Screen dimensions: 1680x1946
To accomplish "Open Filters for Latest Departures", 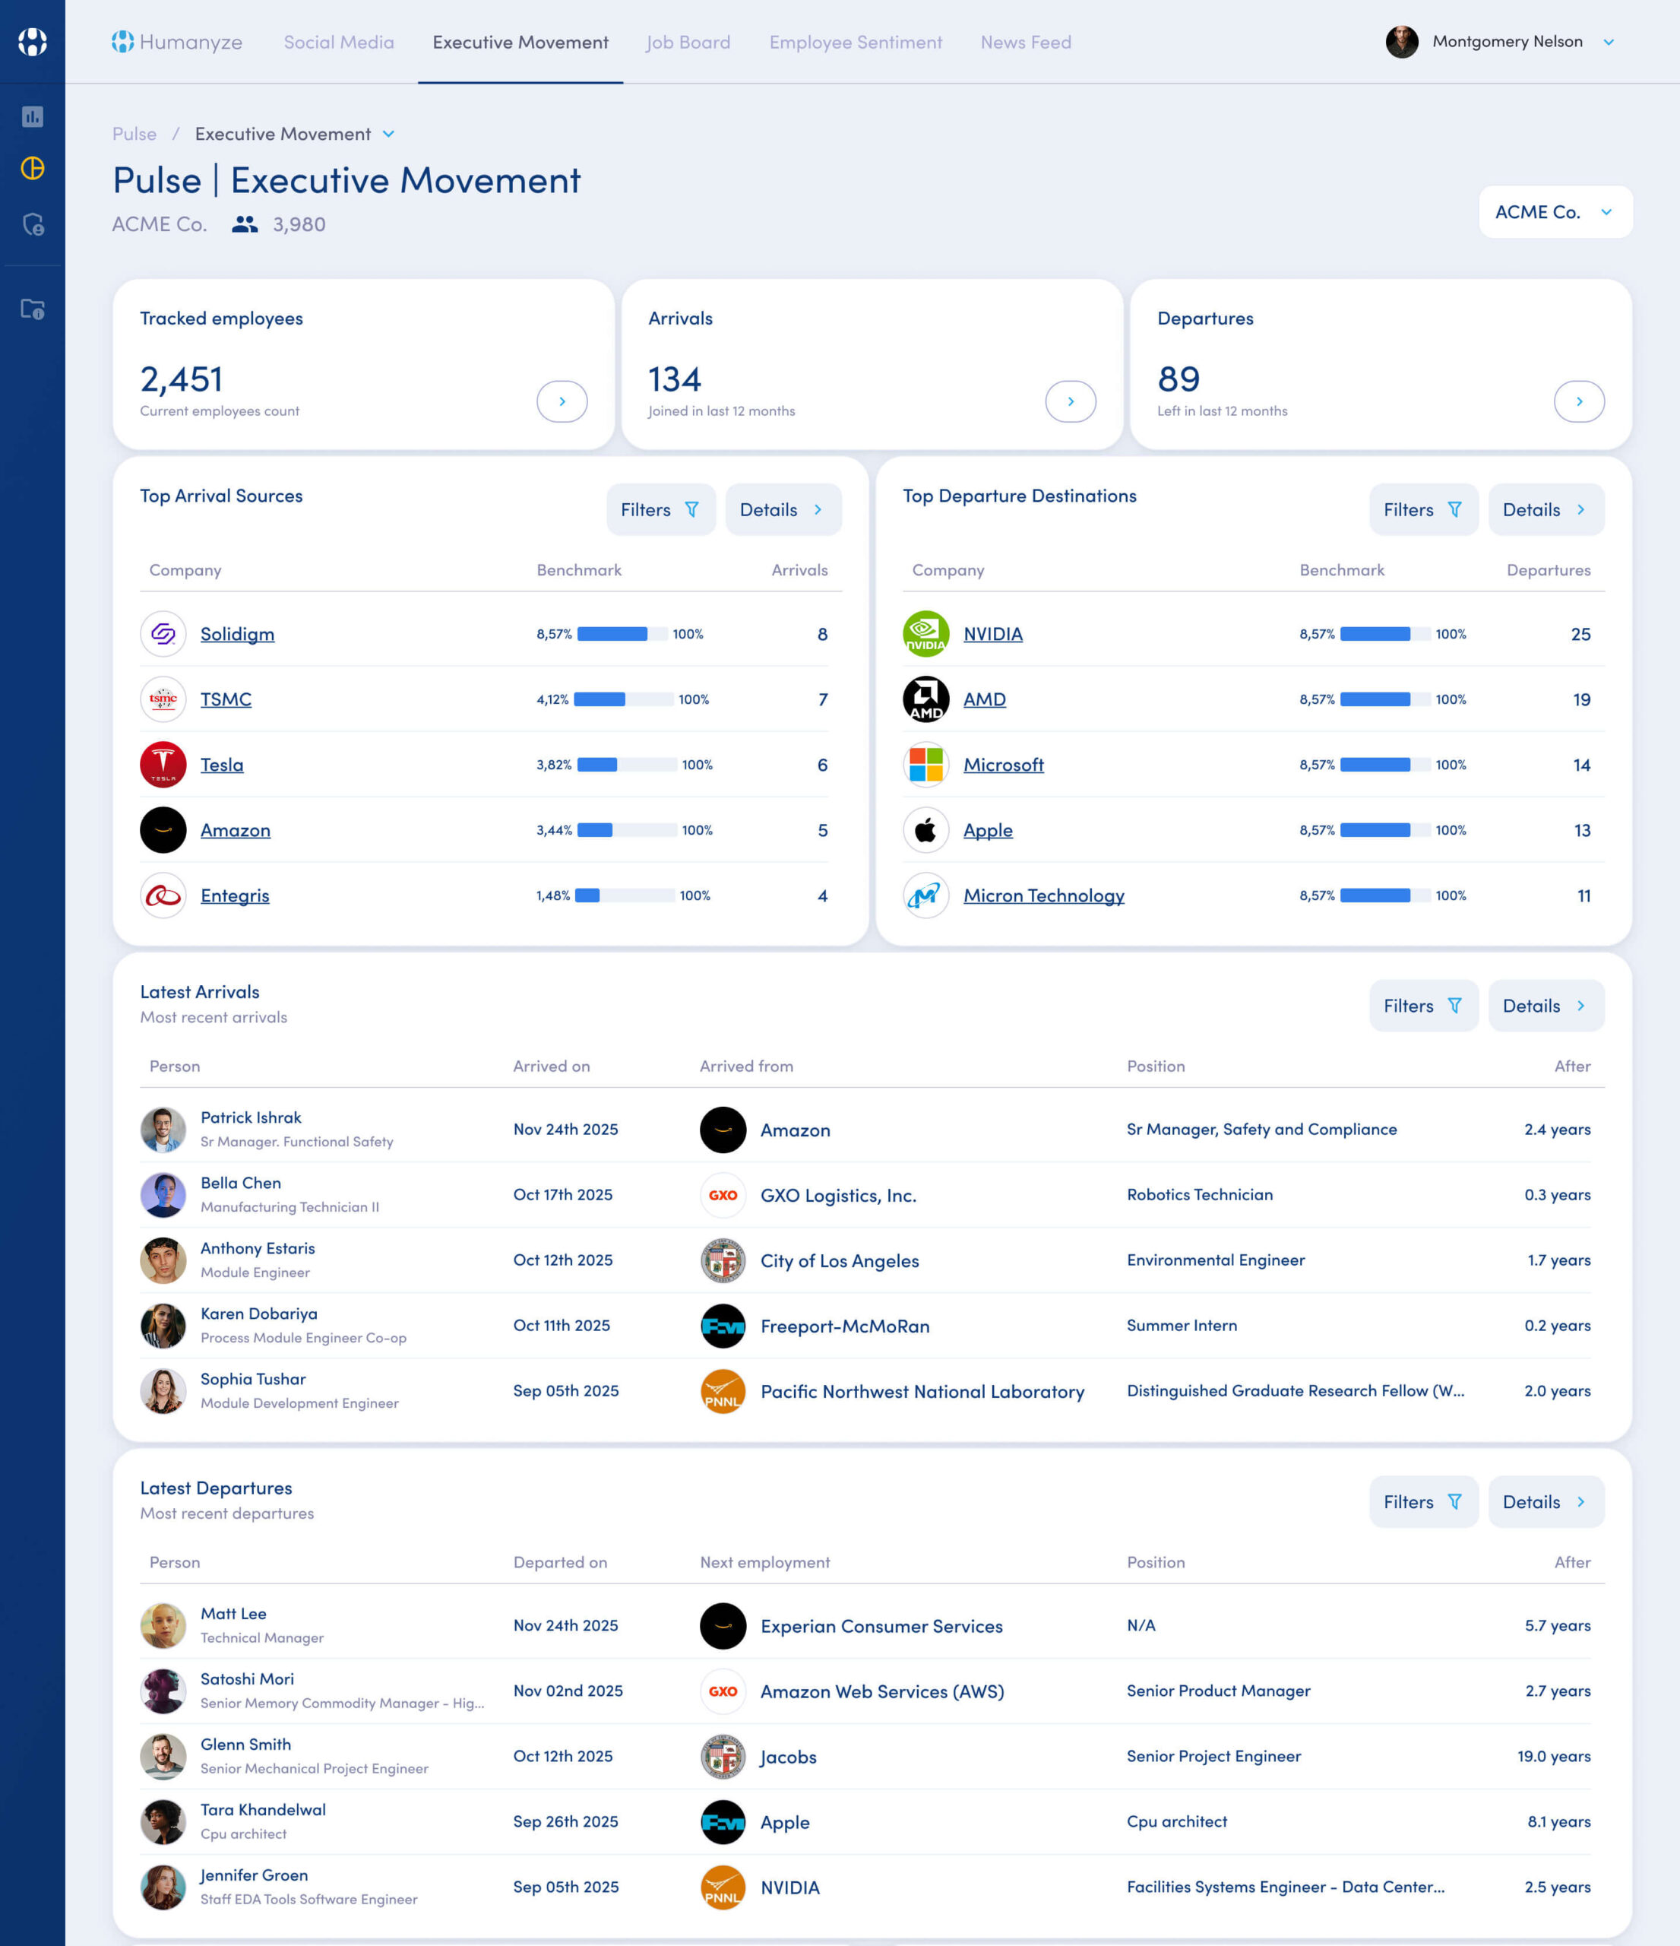I will click(1424, 1502).
